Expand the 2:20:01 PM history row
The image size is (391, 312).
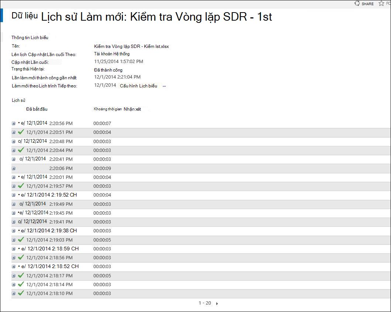(13, 177)
